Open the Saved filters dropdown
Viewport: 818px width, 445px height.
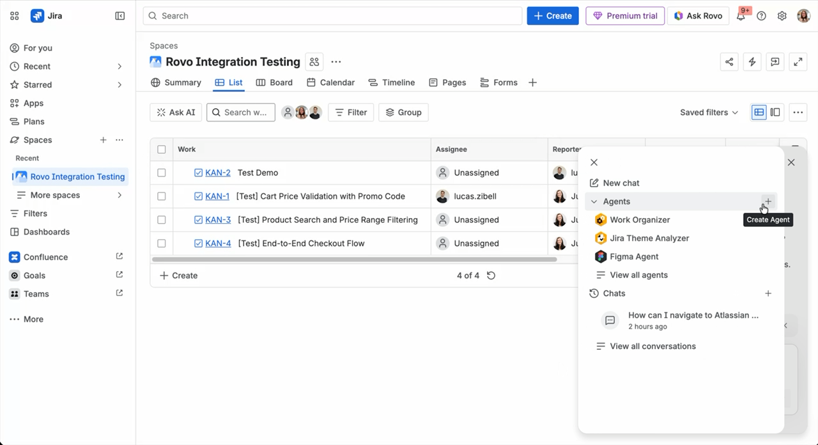pos(709,113)
